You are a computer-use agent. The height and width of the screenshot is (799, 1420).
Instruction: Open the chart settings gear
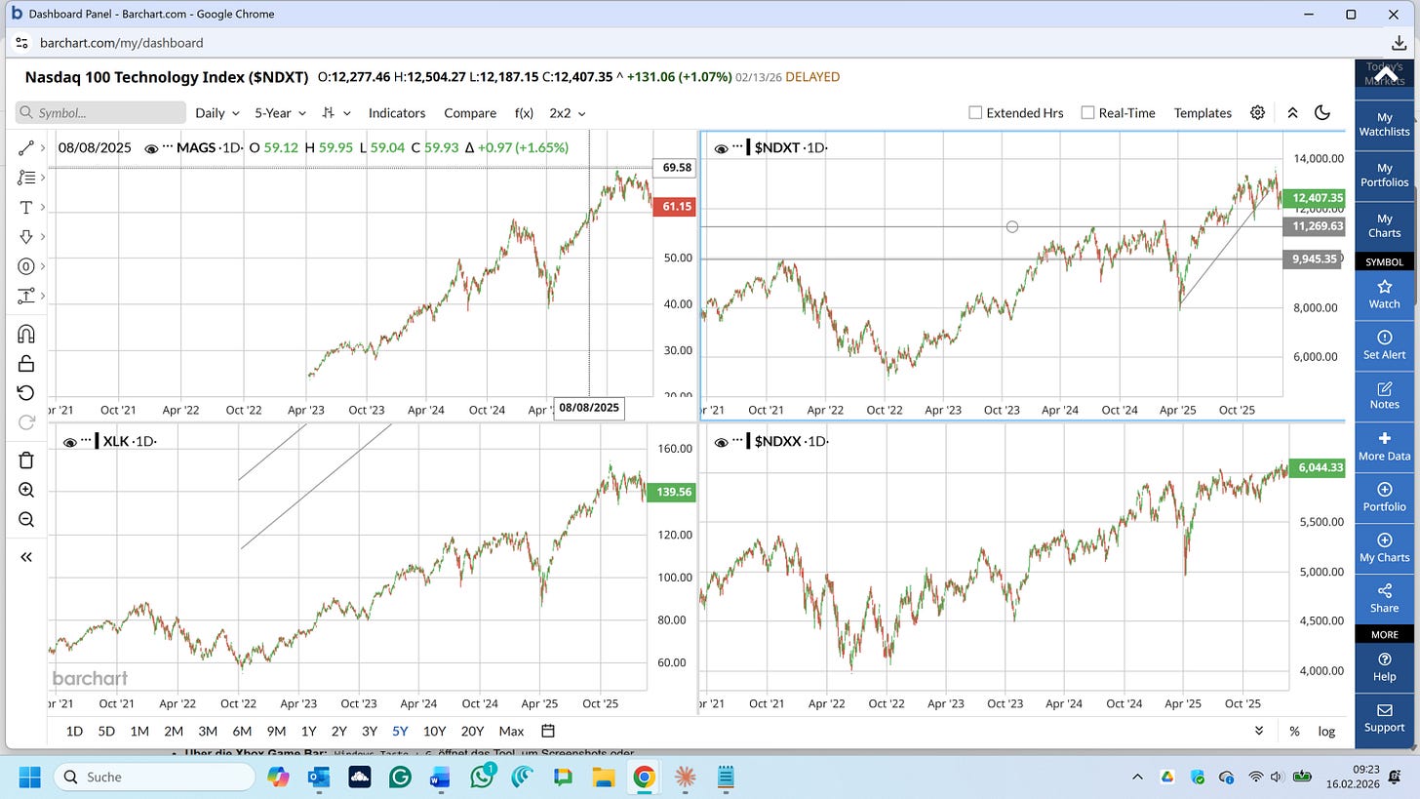click(x=1258, y=112)
